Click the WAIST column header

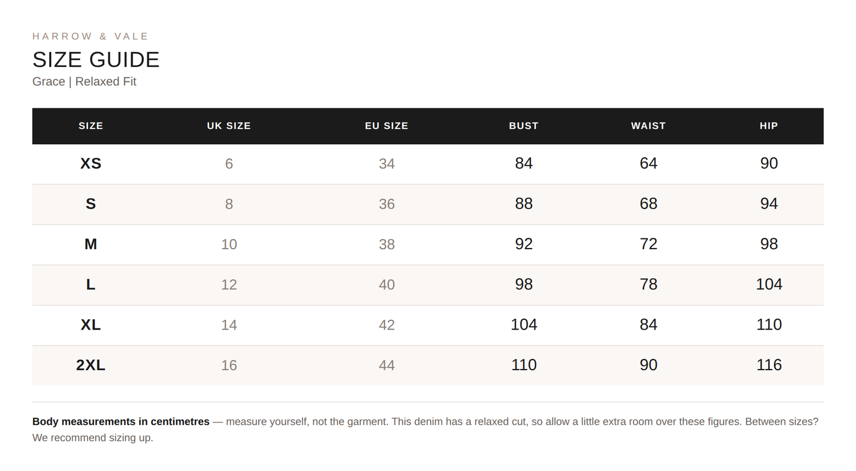click(x=648, y=126)
